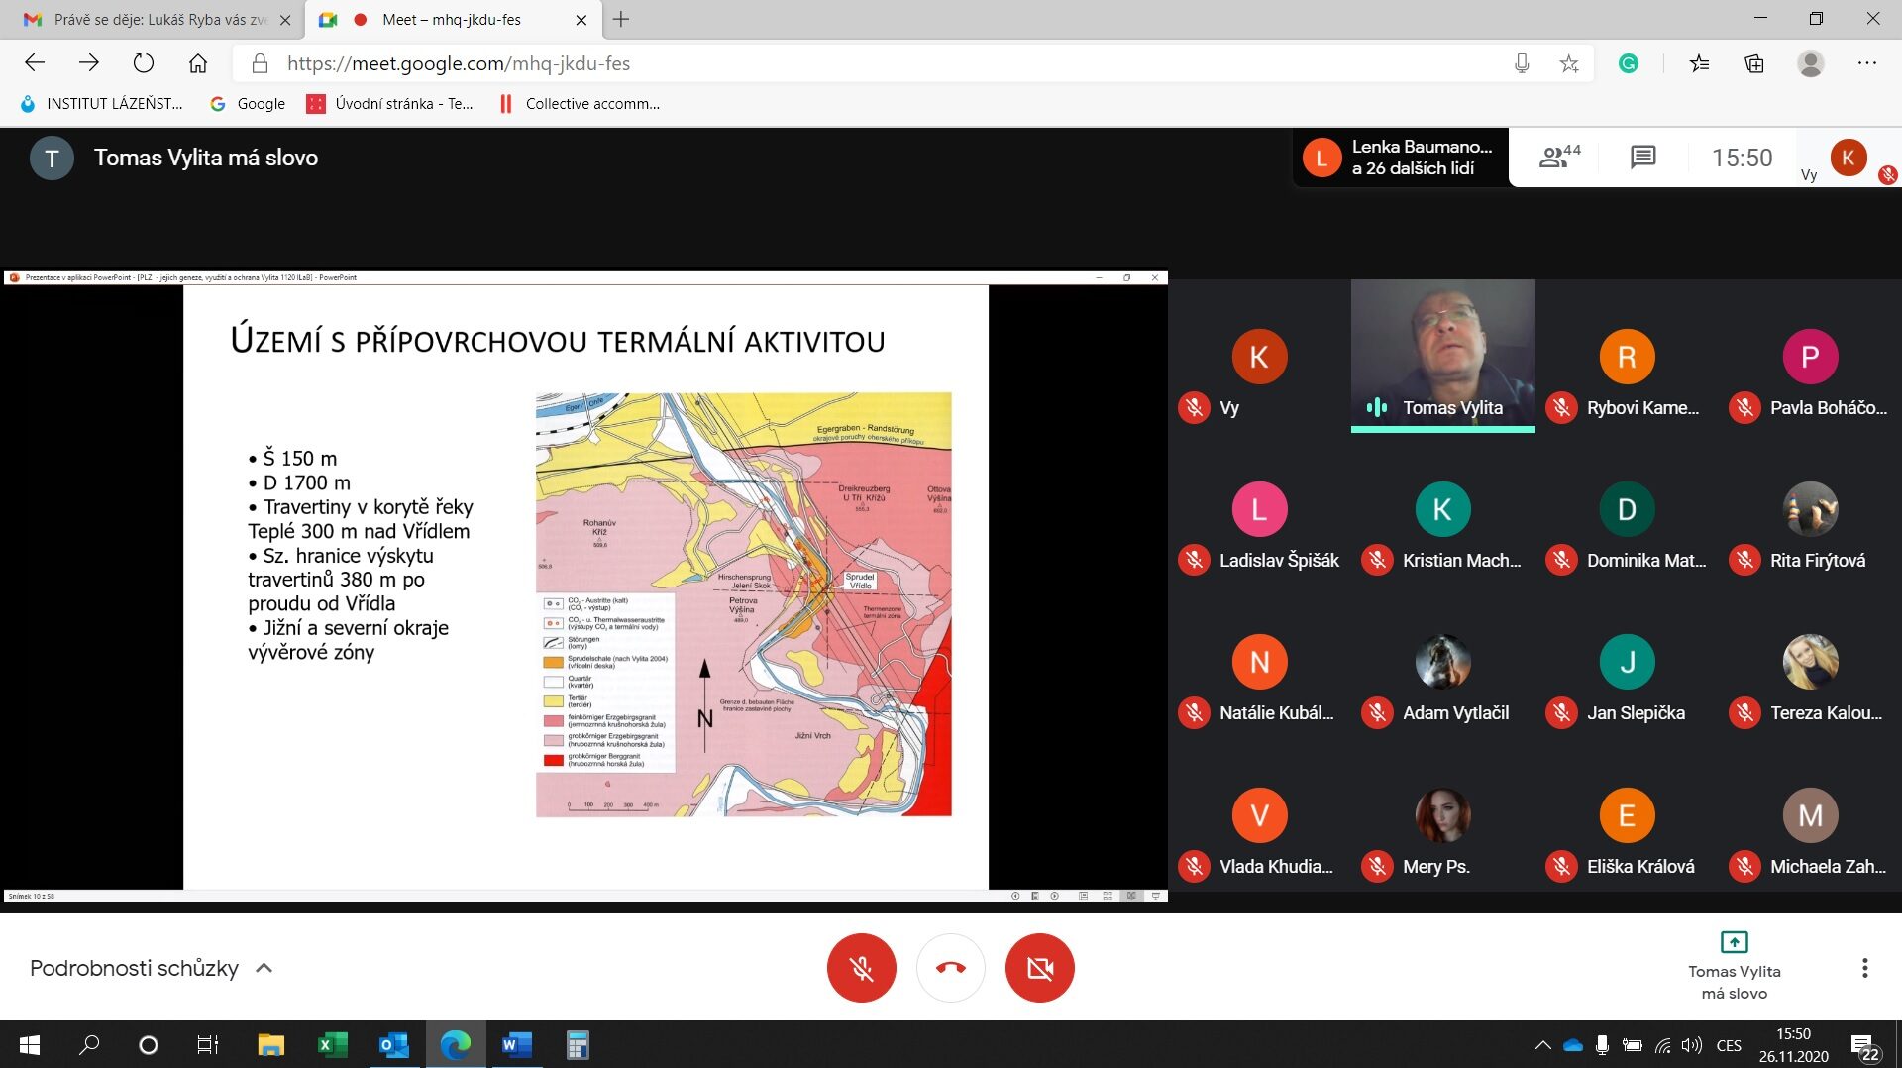Click Eliška Králová avatar E

point(1627,815)
